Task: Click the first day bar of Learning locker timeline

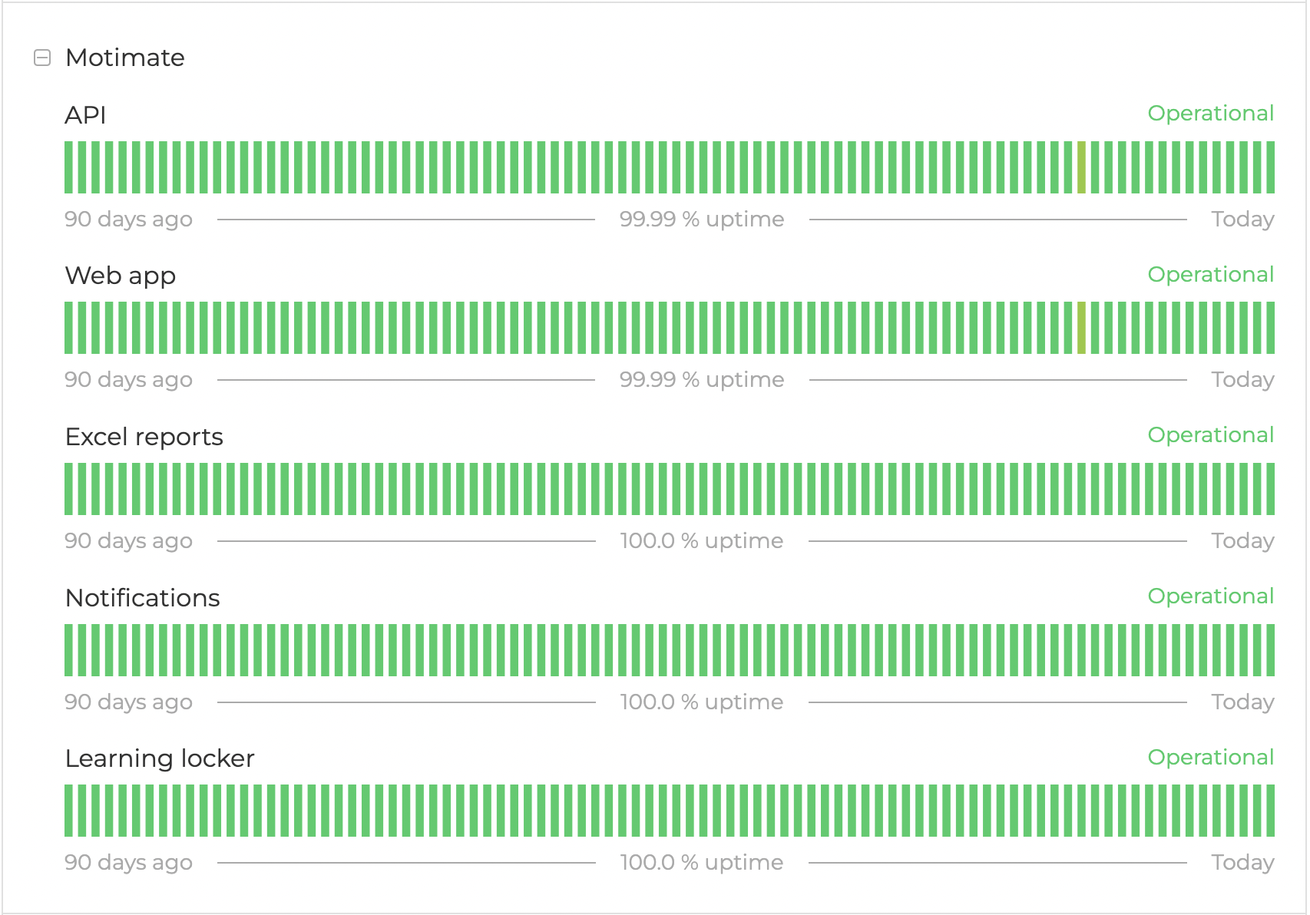Action: pyautogui.click(x=69, y=811)
